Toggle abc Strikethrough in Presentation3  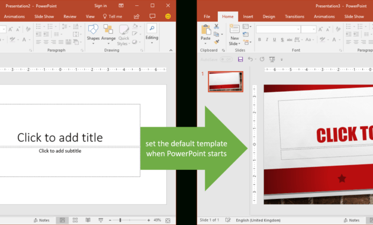point(290,40)
